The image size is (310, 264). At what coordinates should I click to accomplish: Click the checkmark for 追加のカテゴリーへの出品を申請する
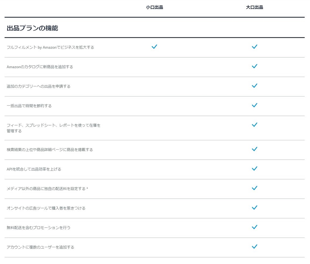(x=254, y=86)
